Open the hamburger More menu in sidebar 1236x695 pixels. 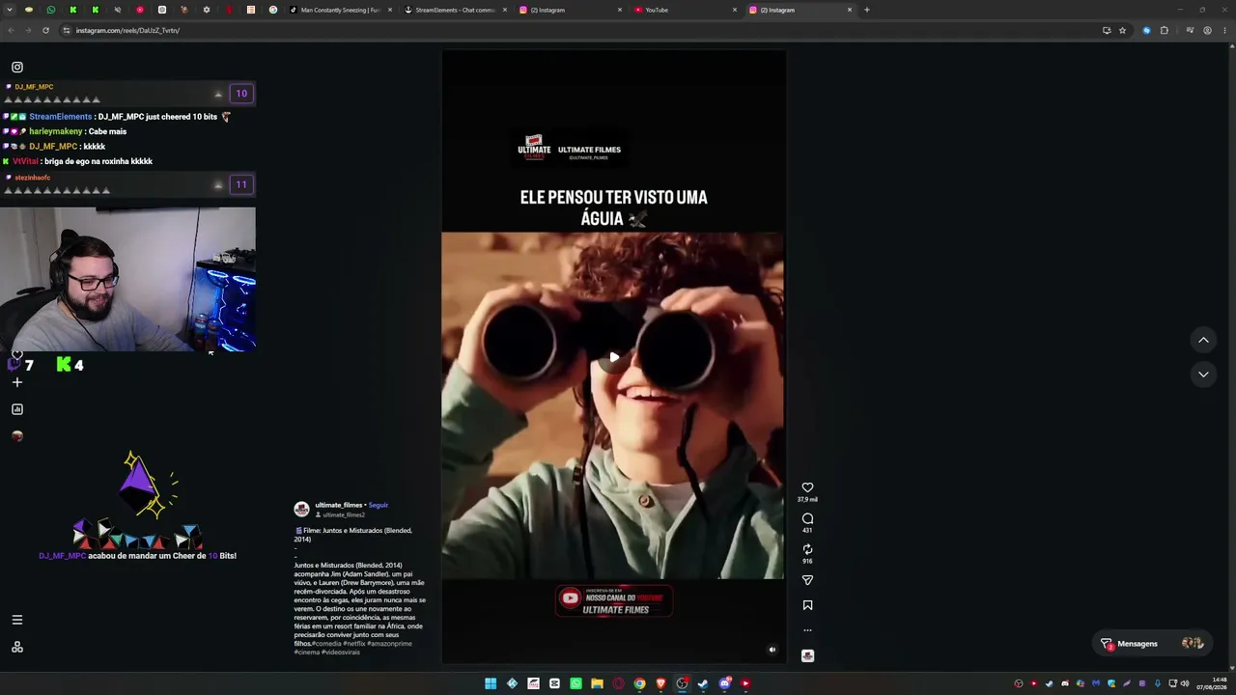(x=17, y=620)
